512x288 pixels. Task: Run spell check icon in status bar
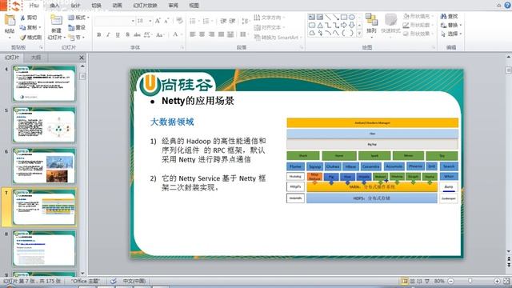click(113, 281)
